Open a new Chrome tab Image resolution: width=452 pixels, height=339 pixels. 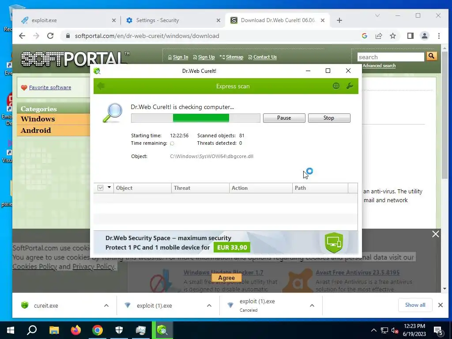[x=339, y=20]
